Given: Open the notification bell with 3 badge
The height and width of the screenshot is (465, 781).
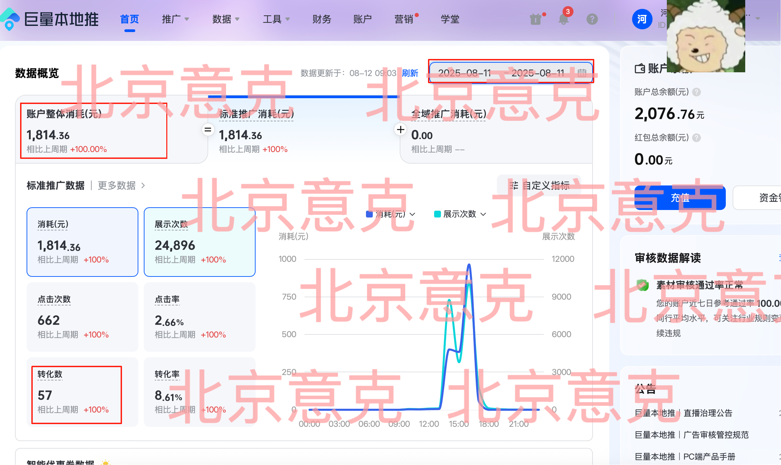Looking at the screenshot, I should click(x=564, y=19).
